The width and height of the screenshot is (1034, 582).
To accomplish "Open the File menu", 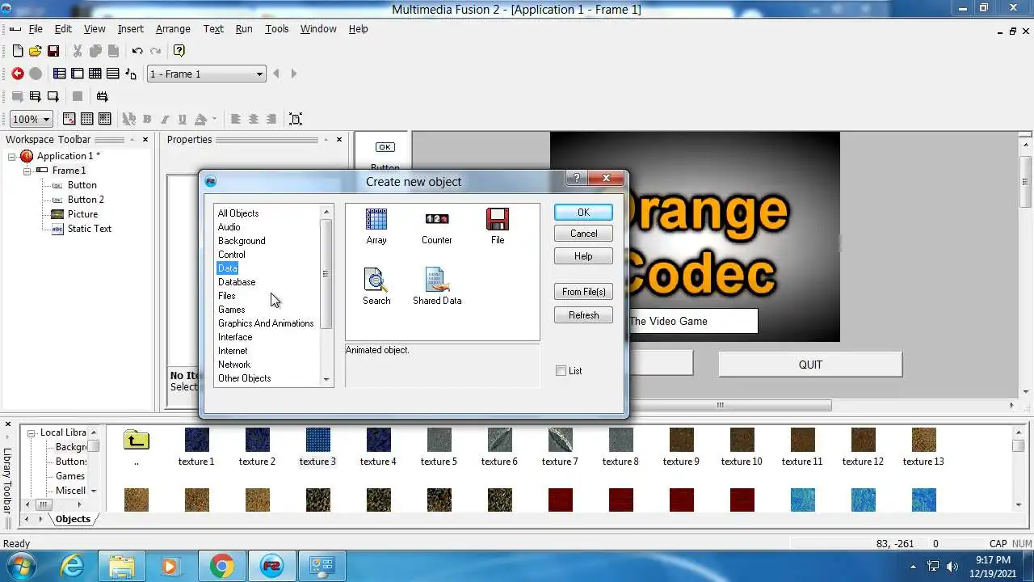I will pos(36,28).
